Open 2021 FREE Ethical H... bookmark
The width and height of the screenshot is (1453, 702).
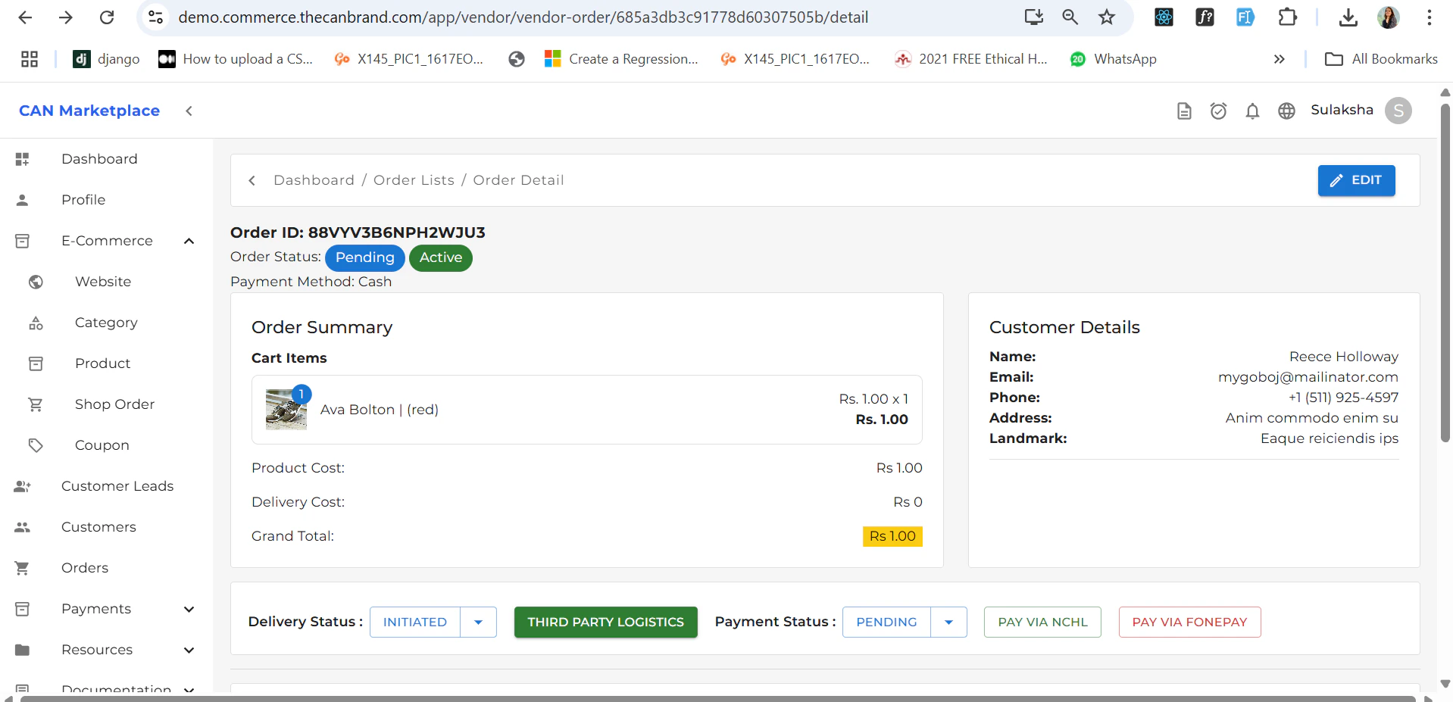tap(970, 59)
